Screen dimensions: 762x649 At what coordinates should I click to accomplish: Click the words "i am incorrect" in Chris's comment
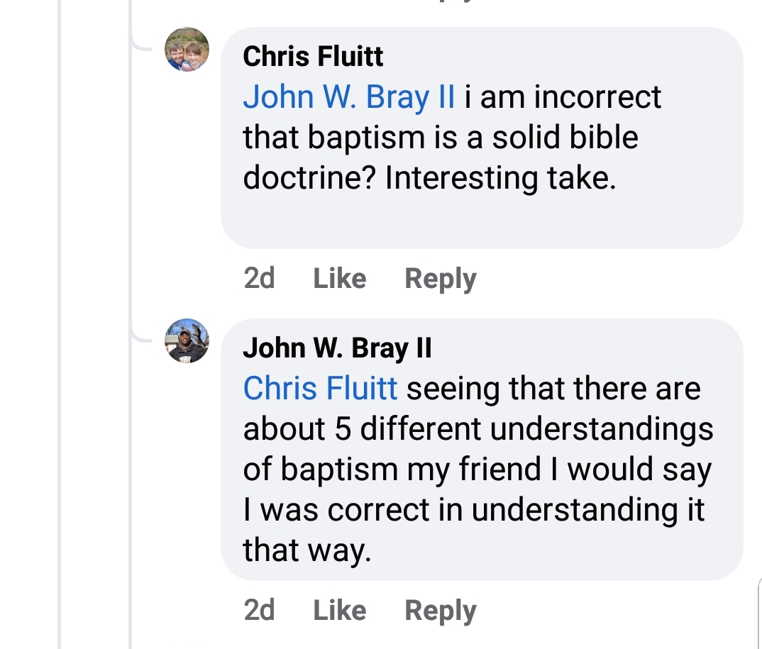[563, 97]
